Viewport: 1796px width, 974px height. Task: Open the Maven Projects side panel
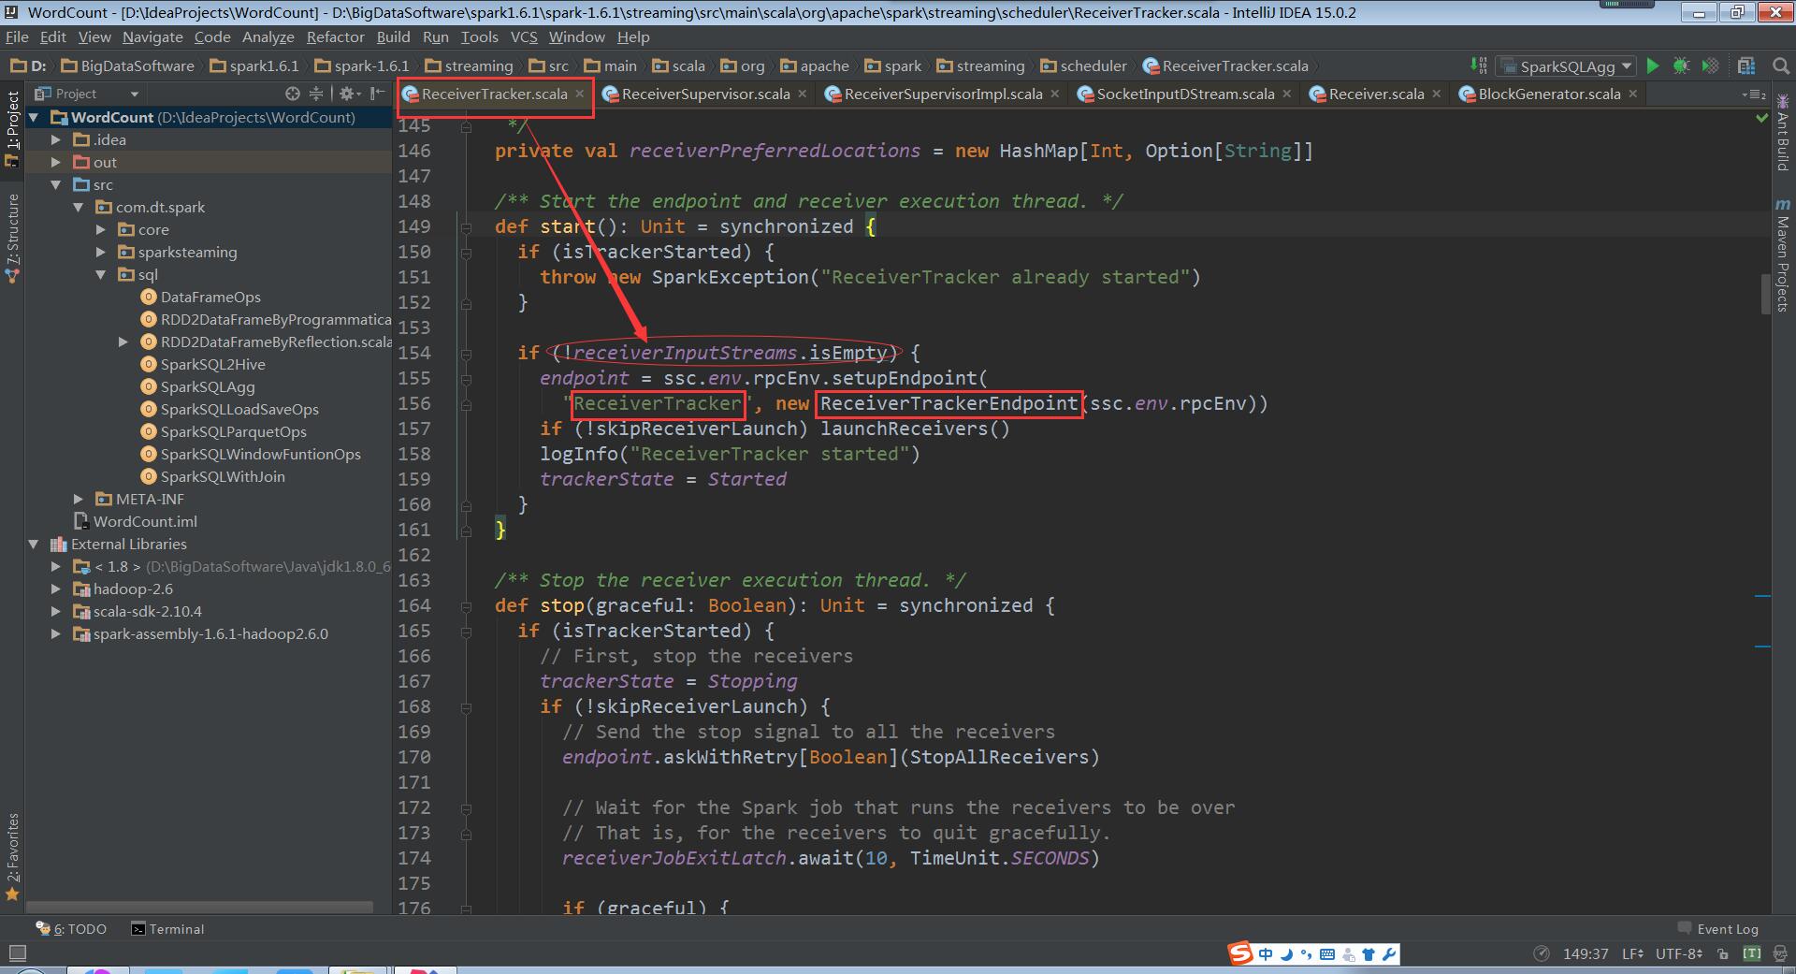tap(1782, 254)
